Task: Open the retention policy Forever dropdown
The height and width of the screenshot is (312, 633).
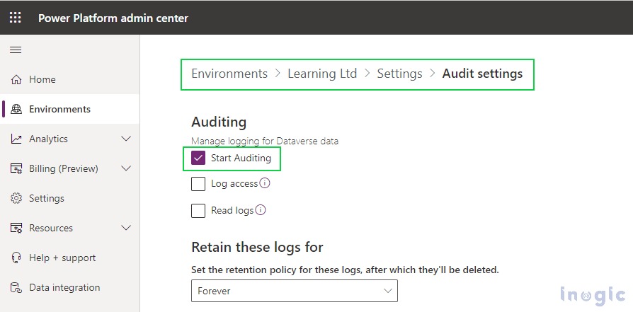Action: tap(294, 291)
